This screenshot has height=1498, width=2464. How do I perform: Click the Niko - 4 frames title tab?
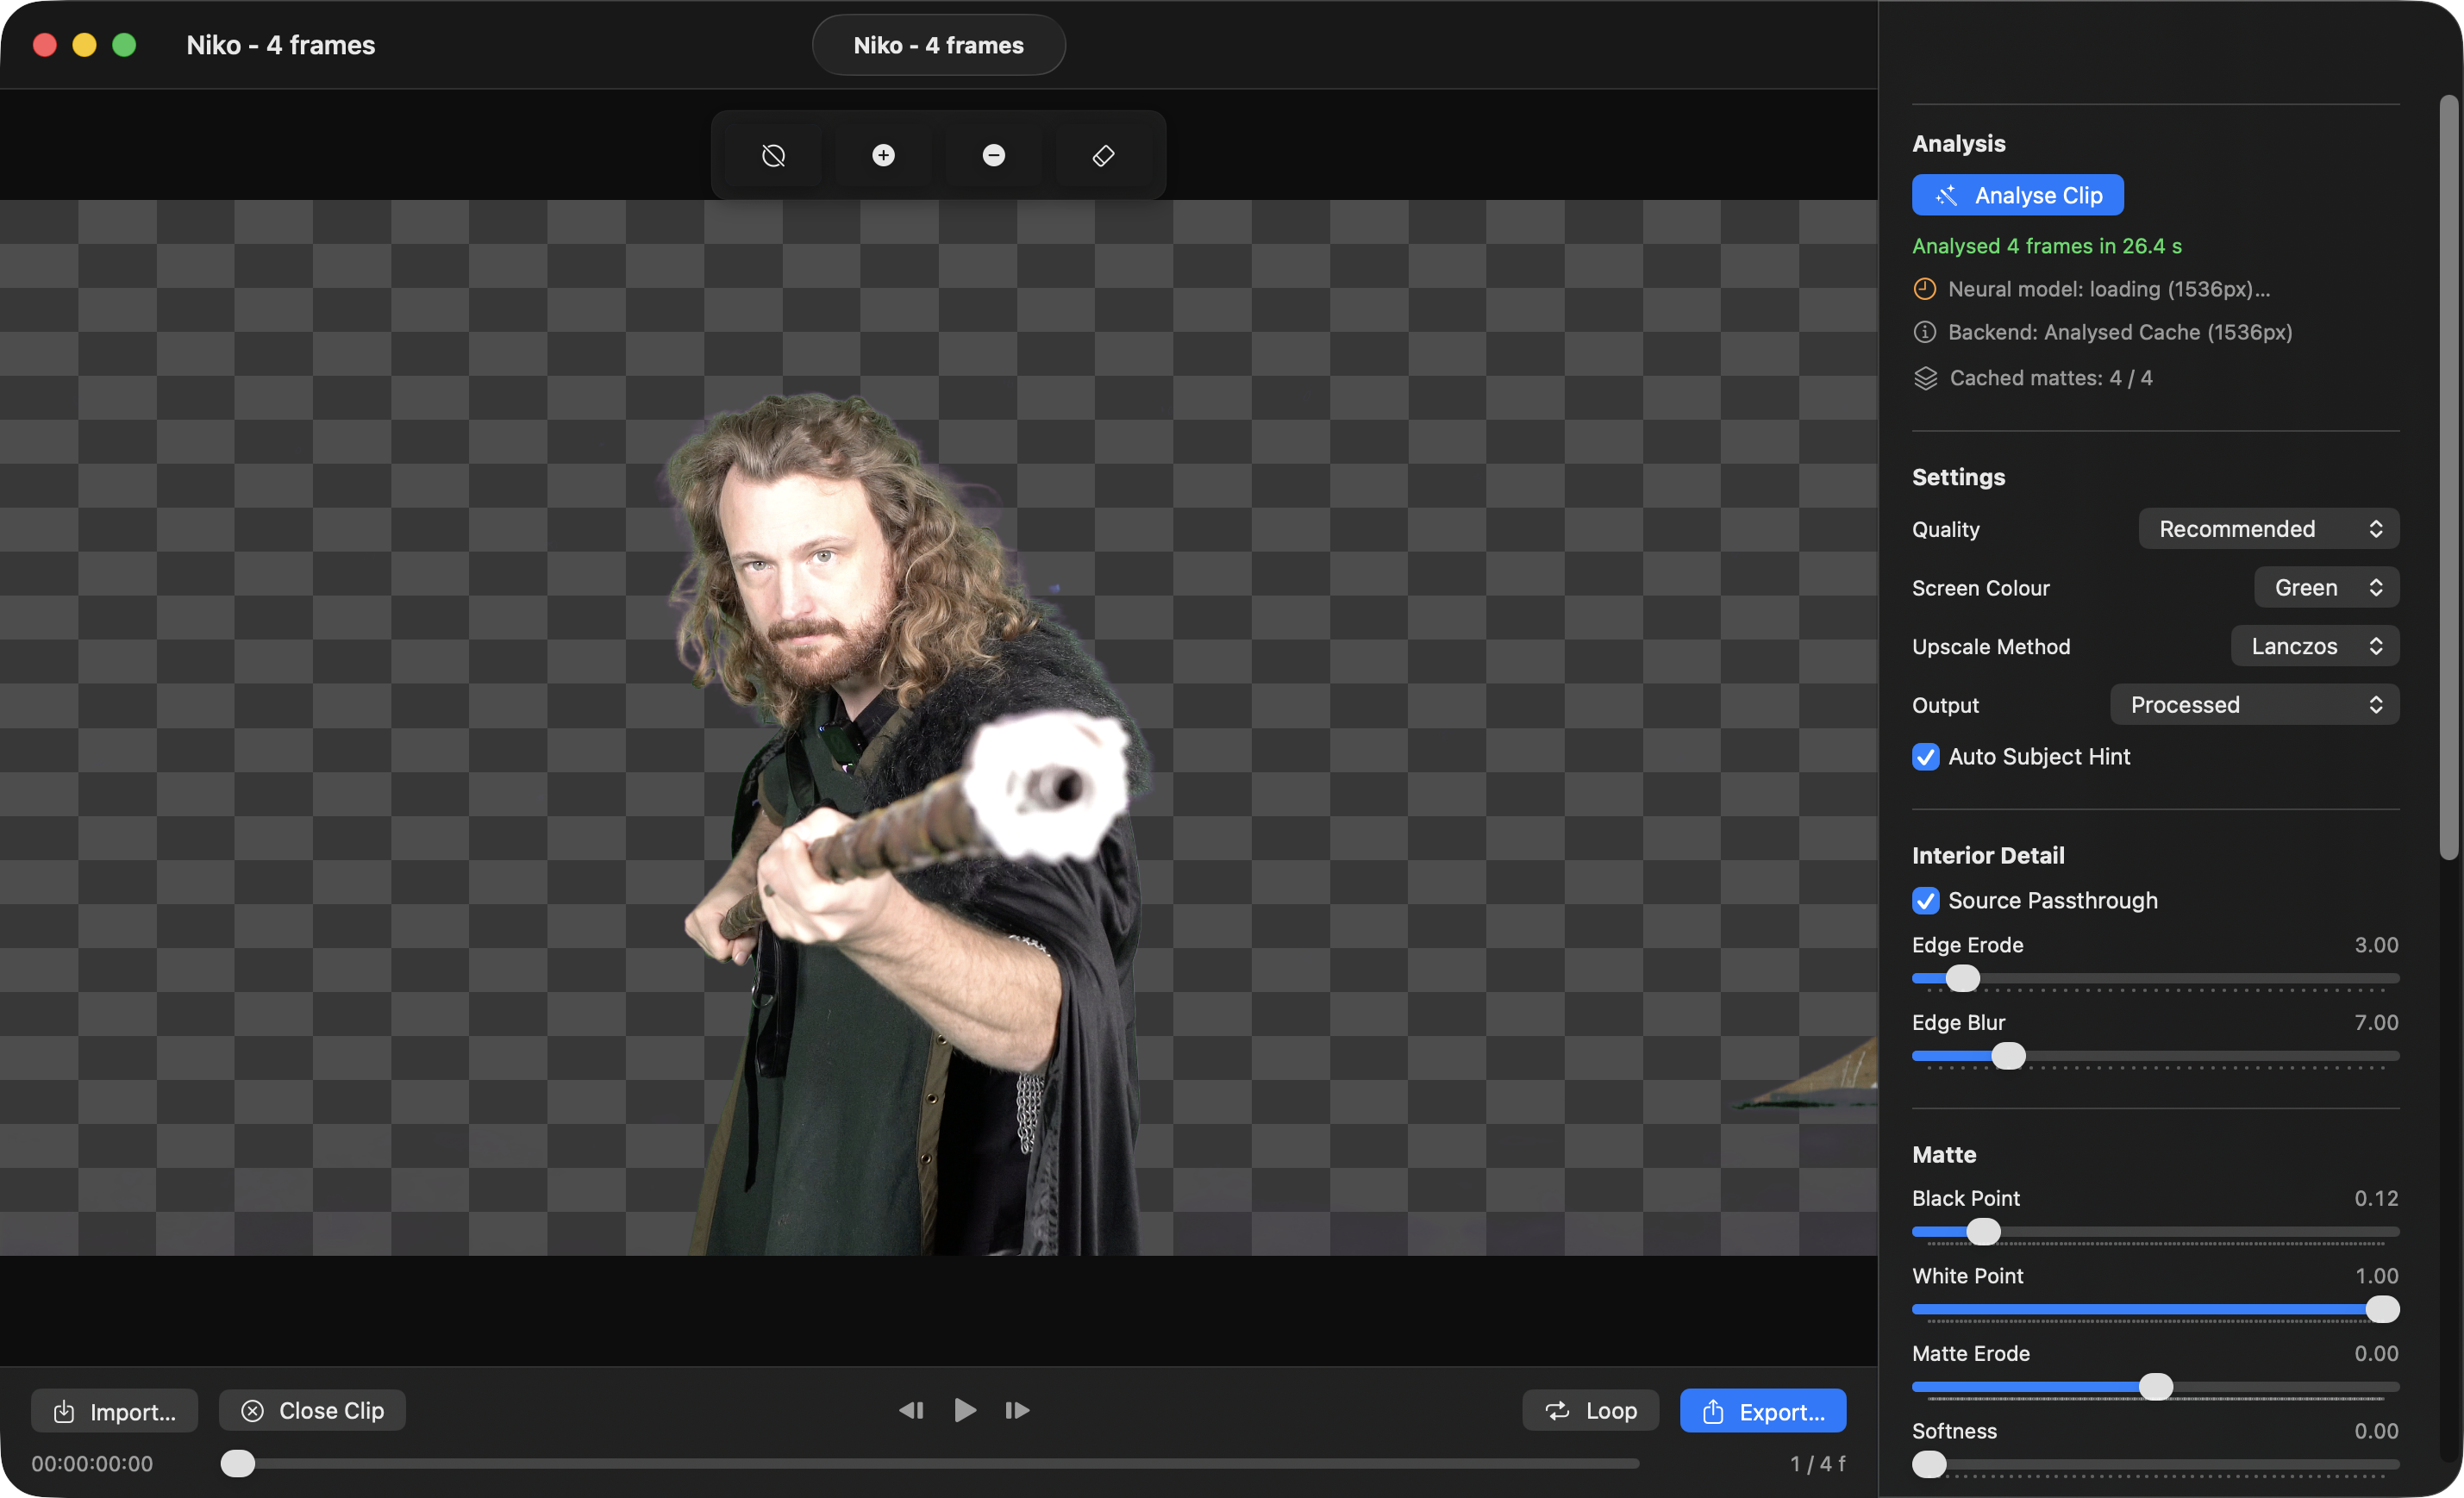pos(938,45)
